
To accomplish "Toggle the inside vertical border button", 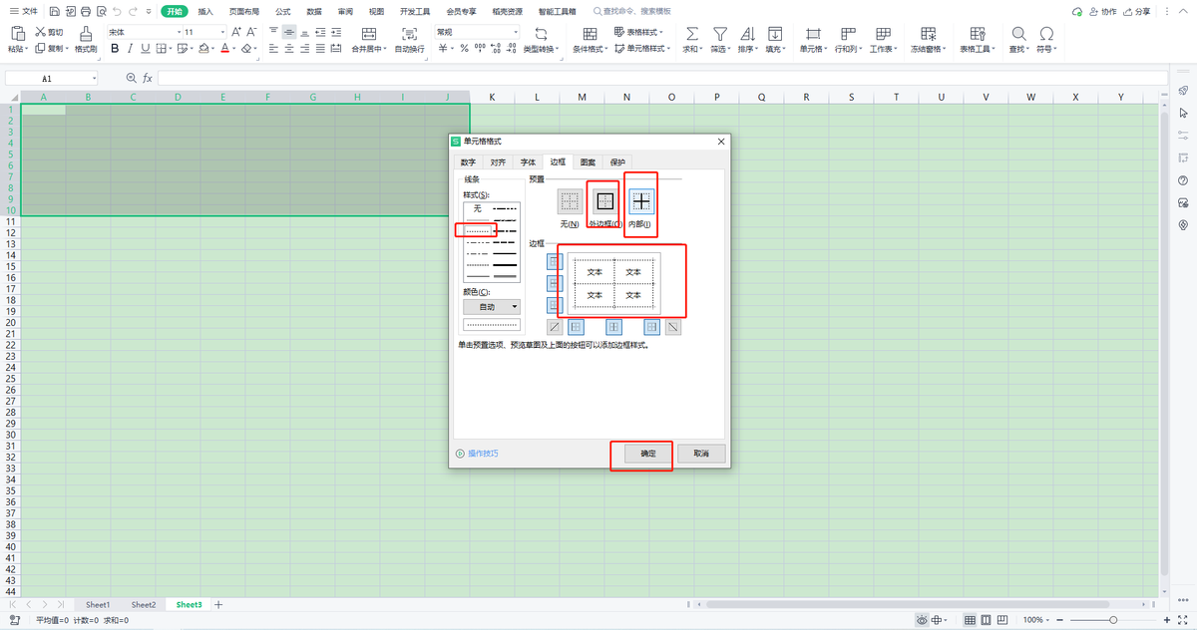I will tap(613, 327).
